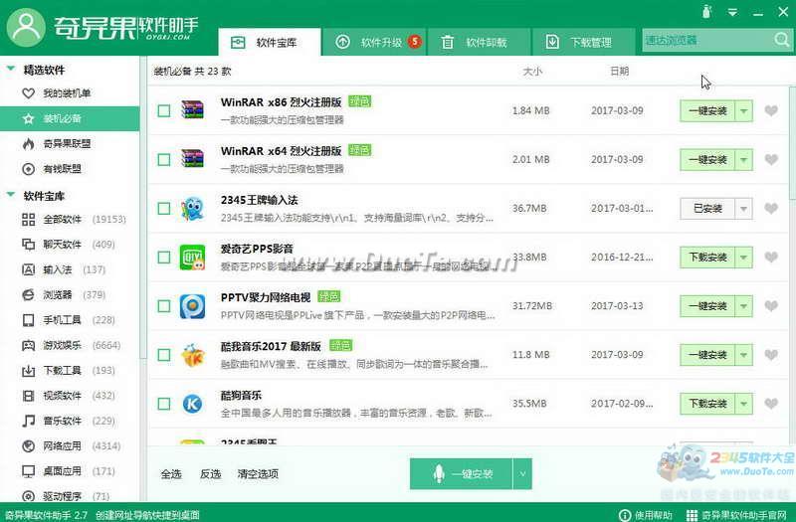Expand 酷狗音乐 下载安装 dropdown arrow
Screen dimensions: 796x522
743,404
